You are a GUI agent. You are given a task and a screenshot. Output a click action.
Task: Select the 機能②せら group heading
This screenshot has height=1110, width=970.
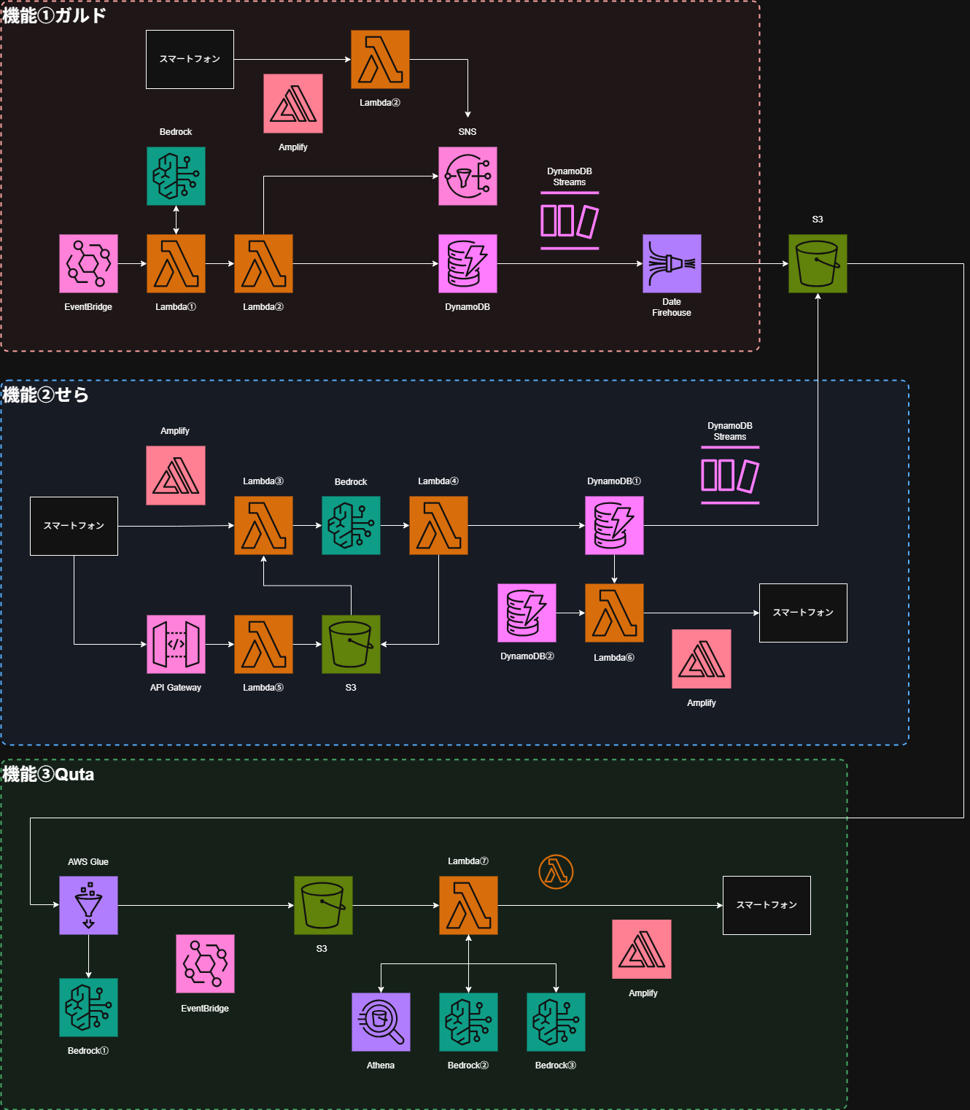46,395
